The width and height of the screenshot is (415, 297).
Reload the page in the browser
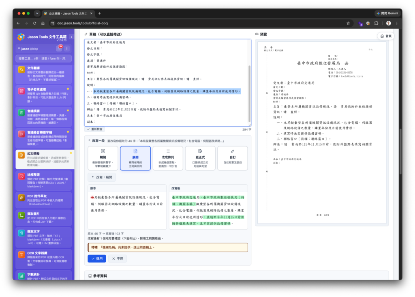coord(34,23)
